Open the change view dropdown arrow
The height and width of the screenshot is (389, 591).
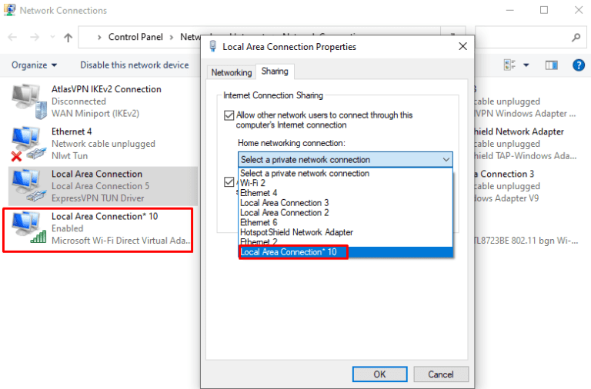(526, 65)
